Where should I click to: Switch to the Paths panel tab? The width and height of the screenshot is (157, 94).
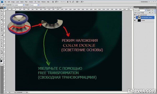click(147, 8)
